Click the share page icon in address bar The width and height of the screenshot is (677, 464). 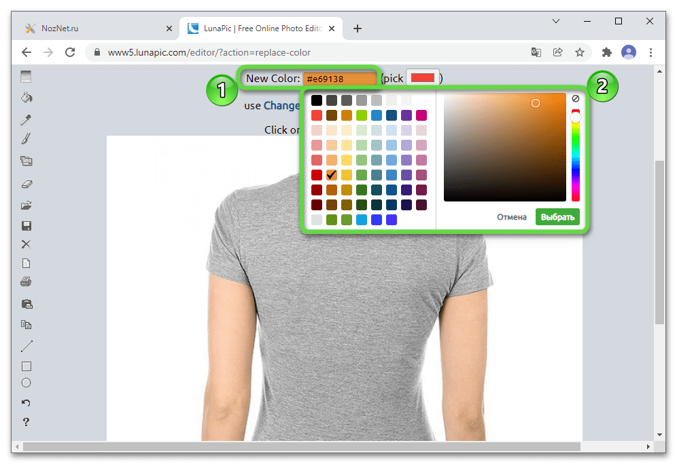(x=558, y=52)
